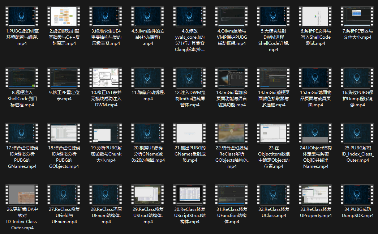Click the 26.更新后IDA中核对 video thumbnail
Screen dimensions: 378x234
pos(22,195)
